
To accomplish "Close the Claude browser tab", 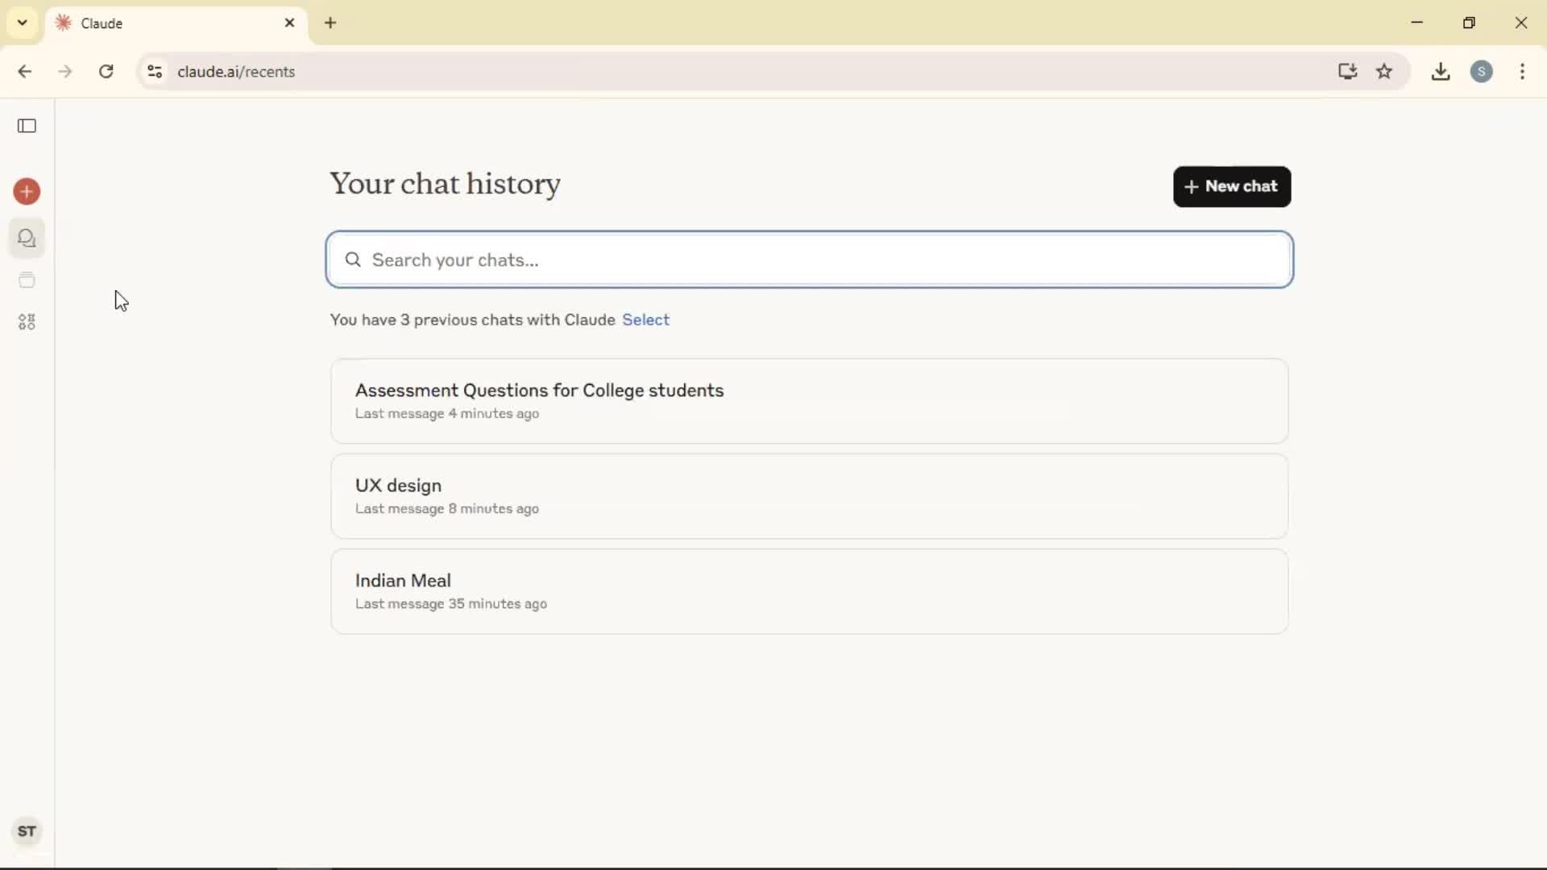I will [x=290, y=23].
